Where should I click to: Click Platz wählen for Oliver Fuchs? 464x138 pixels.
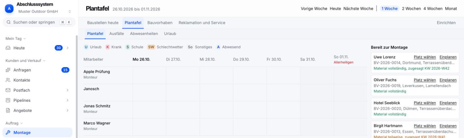[425, 80]
